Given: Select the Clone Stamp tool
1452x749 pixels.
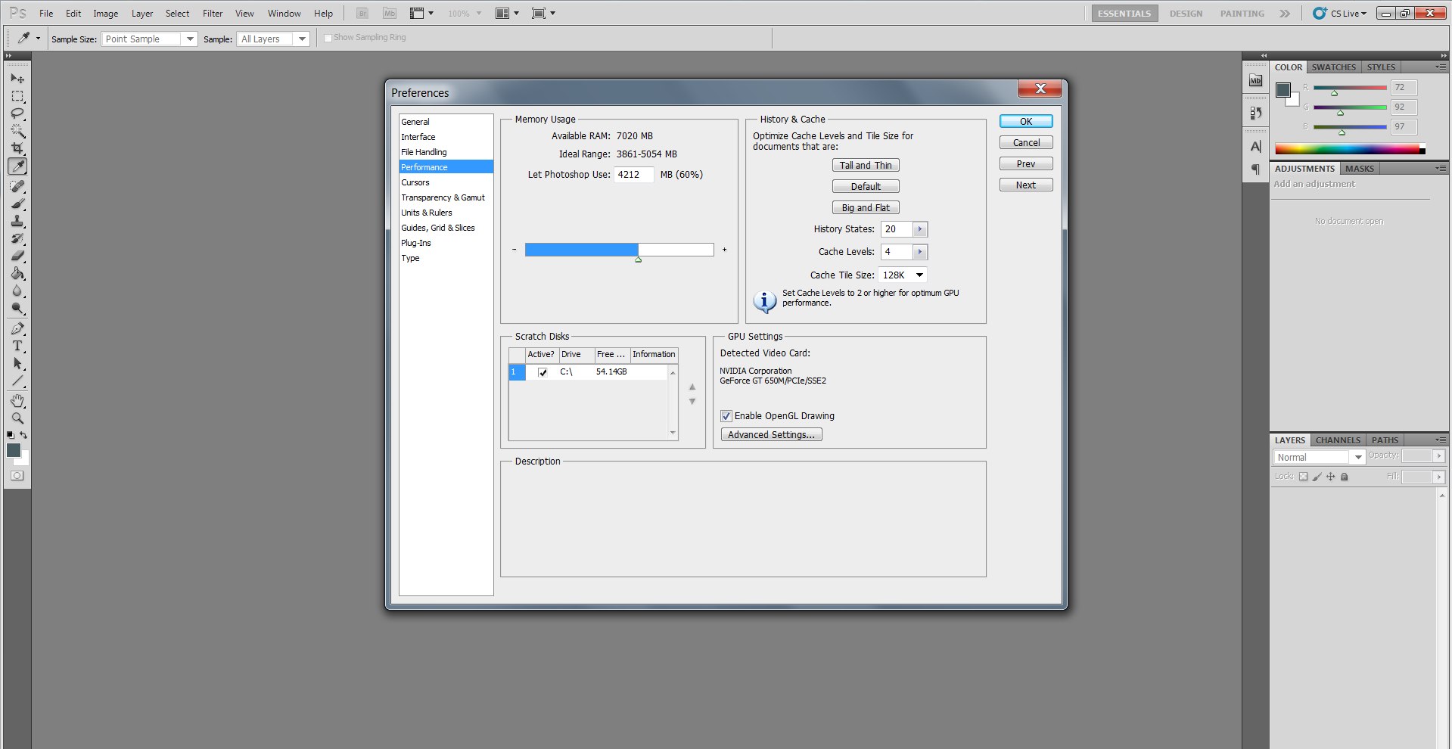Looking at the screenshot, I should click(17, 221).
